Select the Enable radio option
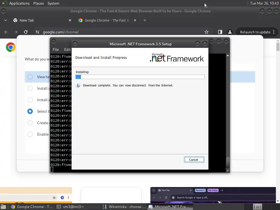 coord(30,134)
